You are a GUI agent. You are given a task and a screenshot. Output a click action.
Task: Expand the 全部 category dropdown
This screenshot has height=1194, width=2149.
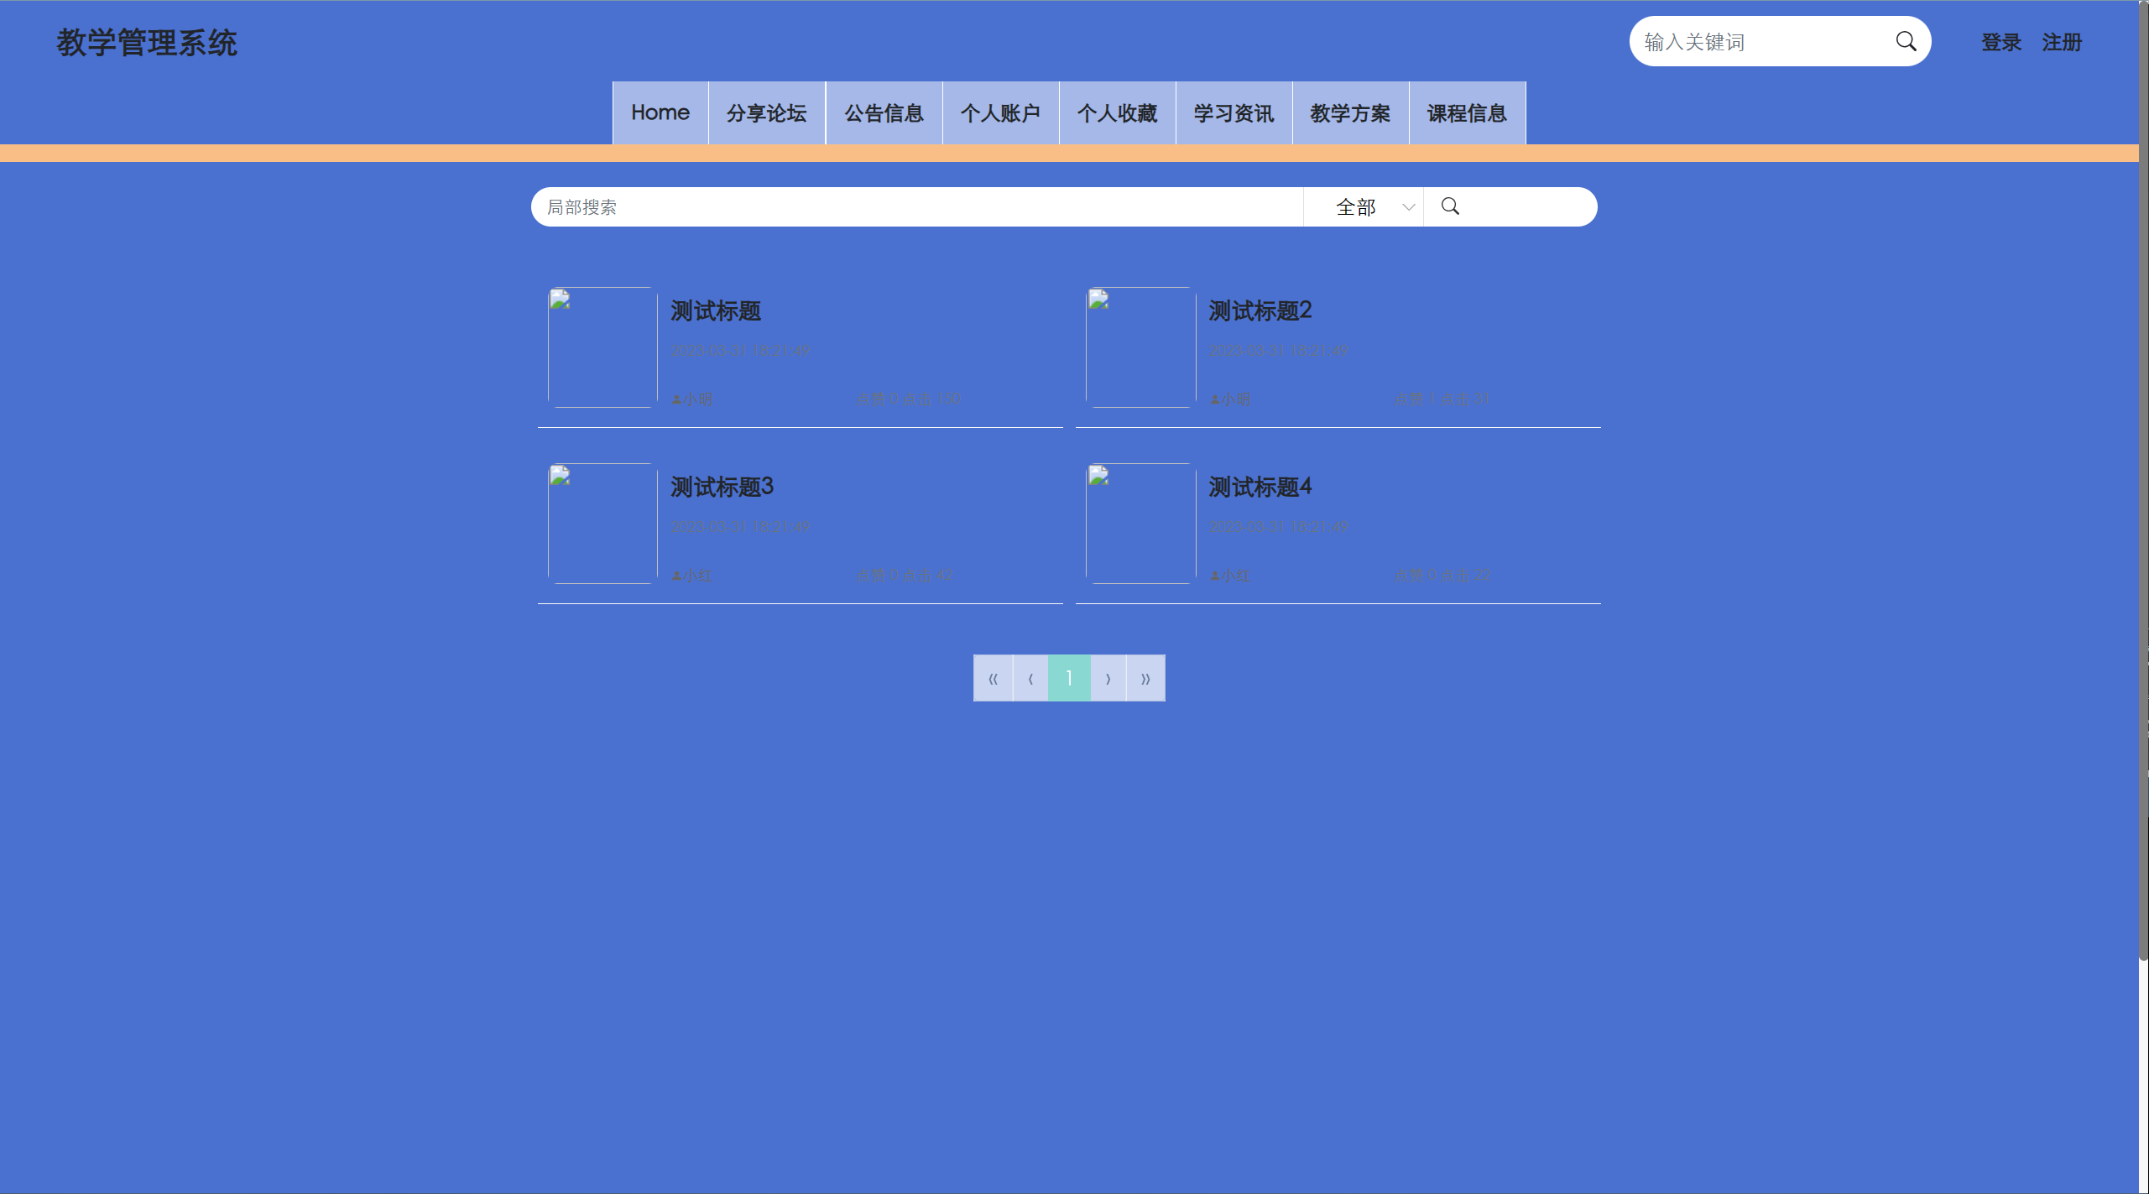click(1356, 206)
